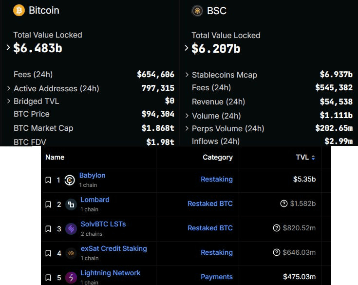Select the BSC TVL value $6.207b

coord(216,48)
